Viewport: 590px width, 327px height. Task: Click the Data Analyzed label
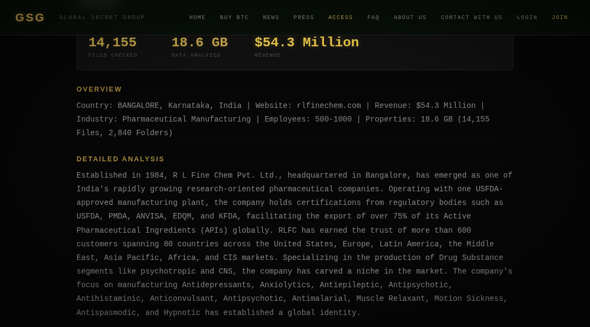coord(196,55)
